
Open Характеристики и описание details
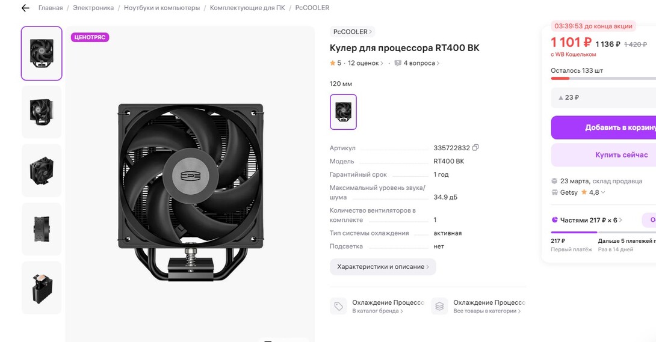coord(383,266)
